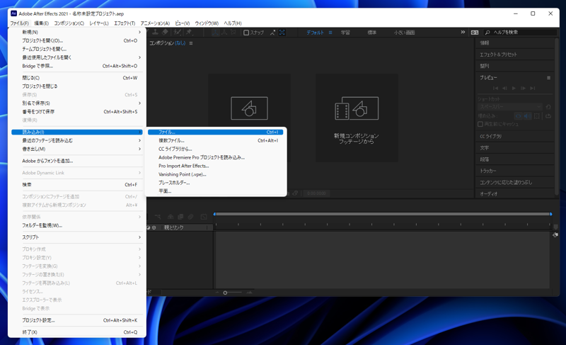Toggle the motion blur icon in timeline

coord(190,217)
